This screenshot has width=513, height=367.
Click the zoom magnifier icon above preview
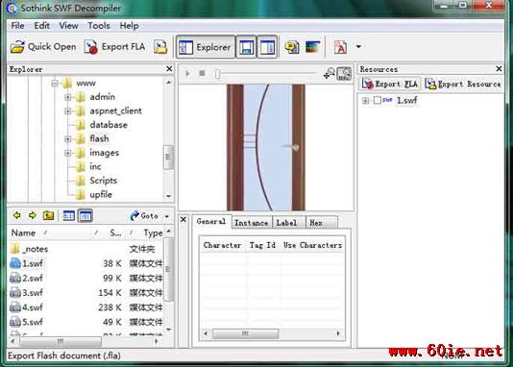click(329, 73)
